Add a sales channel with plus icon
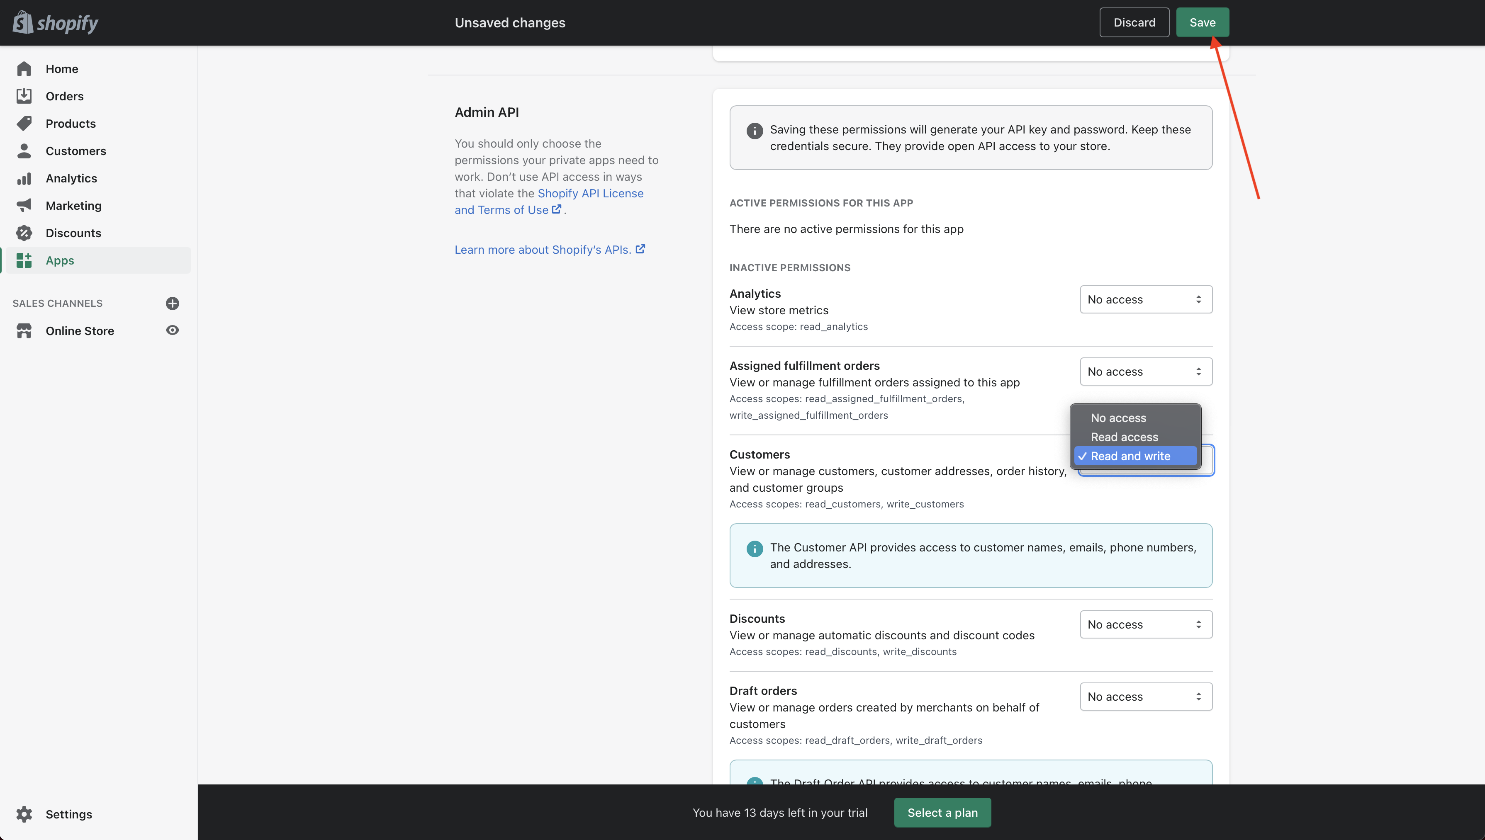The width and height of the screenshot is (1485, 840). coord(172,303)
